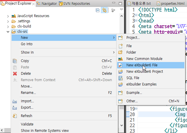Expand the JavaScript Resources tree node
Viewport: 187px width, 133px height.
[8, 16]
